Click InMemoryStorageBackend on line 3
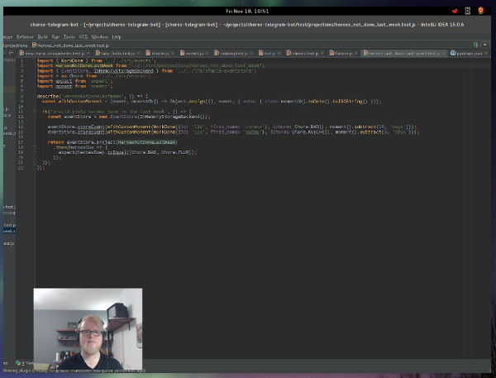The height and width of the screenshot is (378, 496). tap(124, 71)
